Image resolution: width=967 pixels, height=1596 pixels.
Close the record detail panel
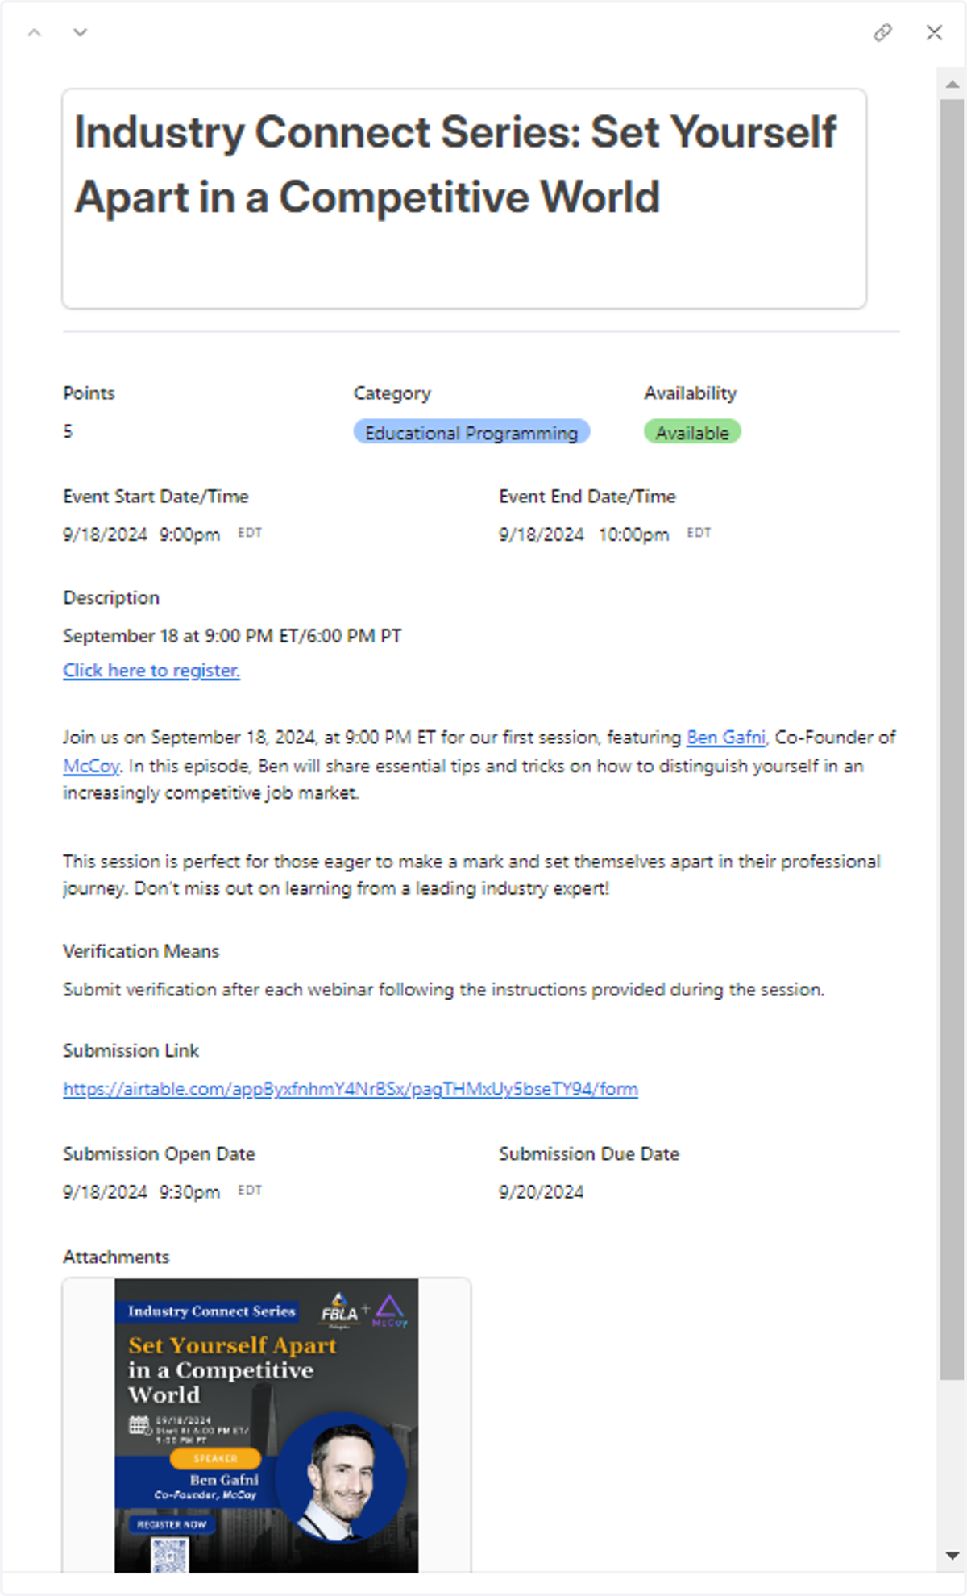[934, 32]
